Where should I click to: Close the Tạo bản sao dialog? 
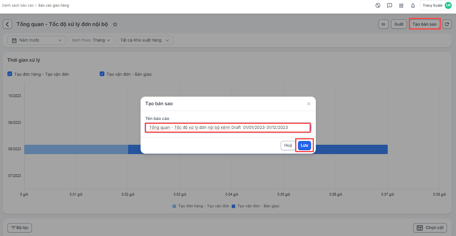(308, 104)
